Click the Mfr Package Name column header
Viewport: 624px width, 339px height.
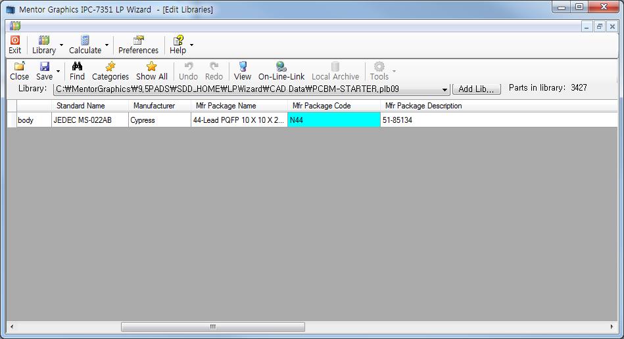[x=239, y=106]
